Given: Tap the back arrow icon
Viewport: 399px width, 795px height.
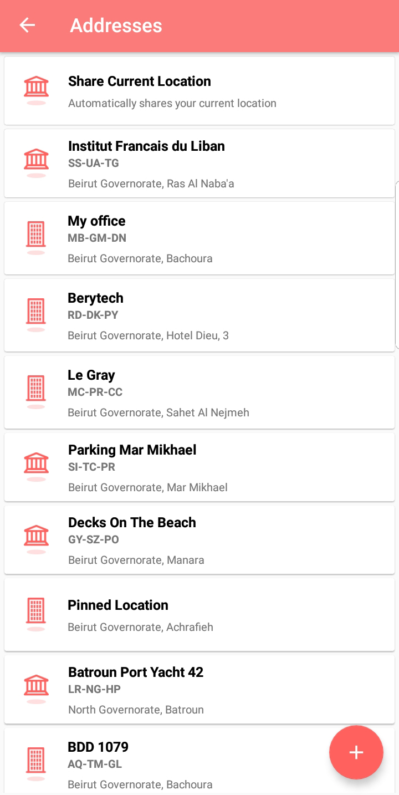Looking at the screenshot, I should (x=27, y=26).
